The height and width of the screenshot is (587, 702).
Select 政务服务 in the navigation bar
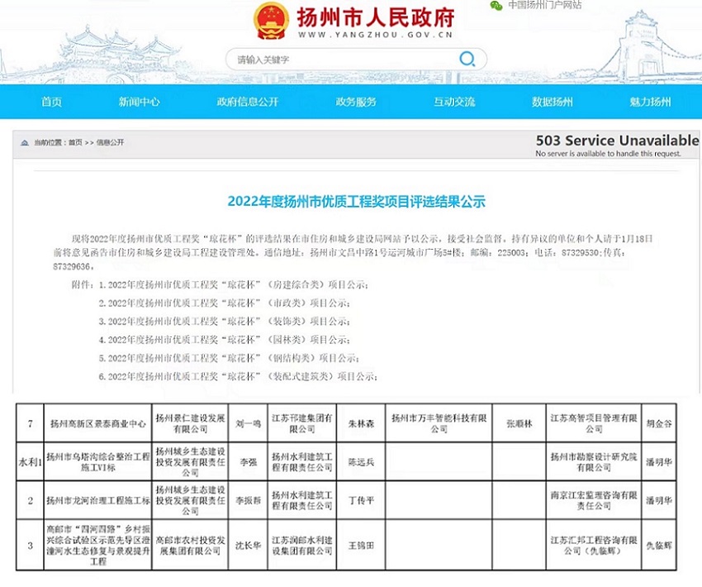(x=356, y=102)
